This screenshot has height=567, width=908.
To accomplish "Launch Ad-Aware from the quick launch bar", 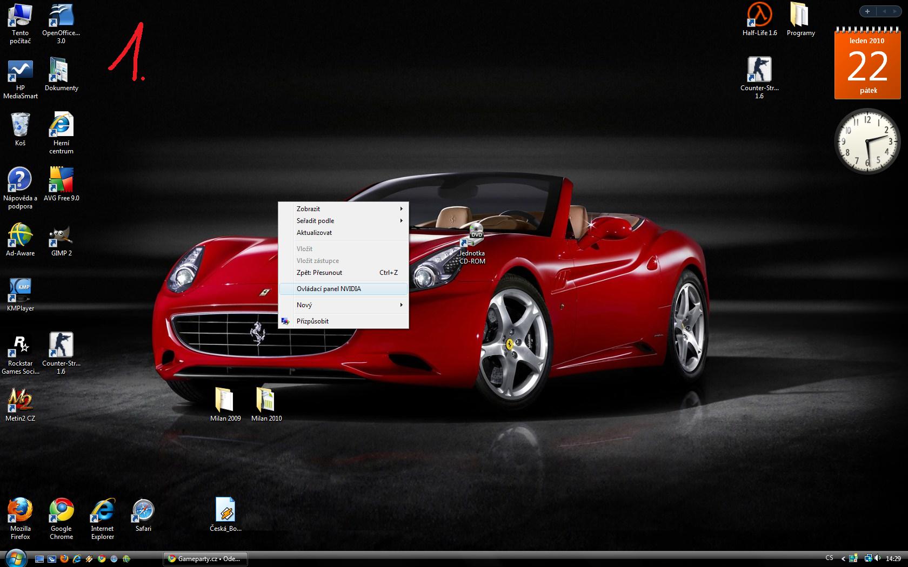I will [x=126, y=558].
